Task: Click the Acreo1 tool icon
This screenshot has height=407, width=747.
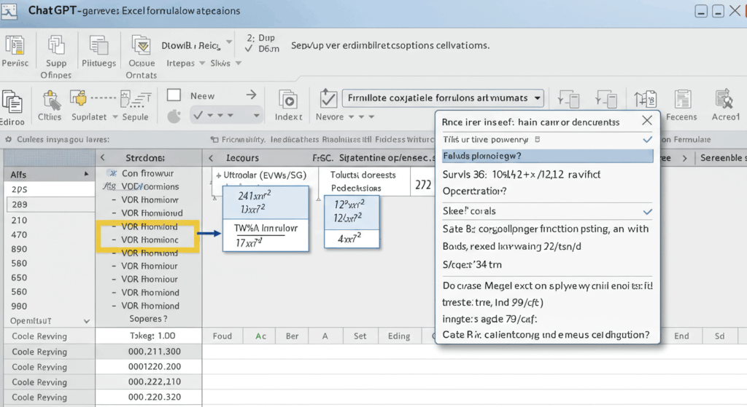Action: tap(724, 99)
